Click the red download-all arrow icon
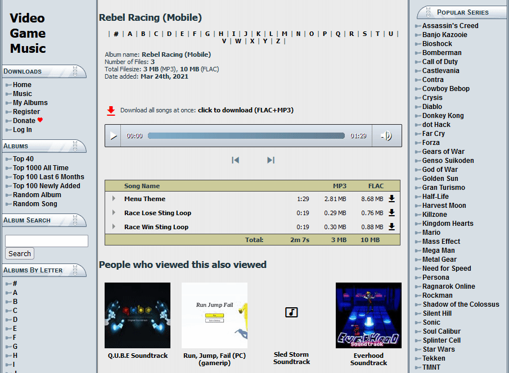This screenshot has height=373, width=509. [111, 111]
